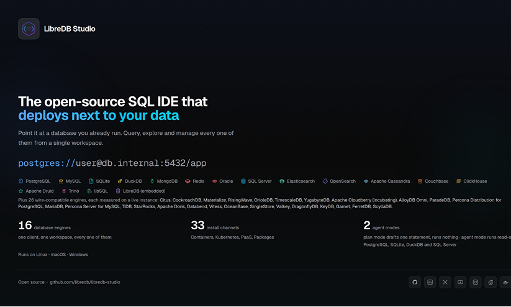Click 'Runs on Linux · macOS · Windows' text
Screen dimensions: 511x307
point(53,254)
